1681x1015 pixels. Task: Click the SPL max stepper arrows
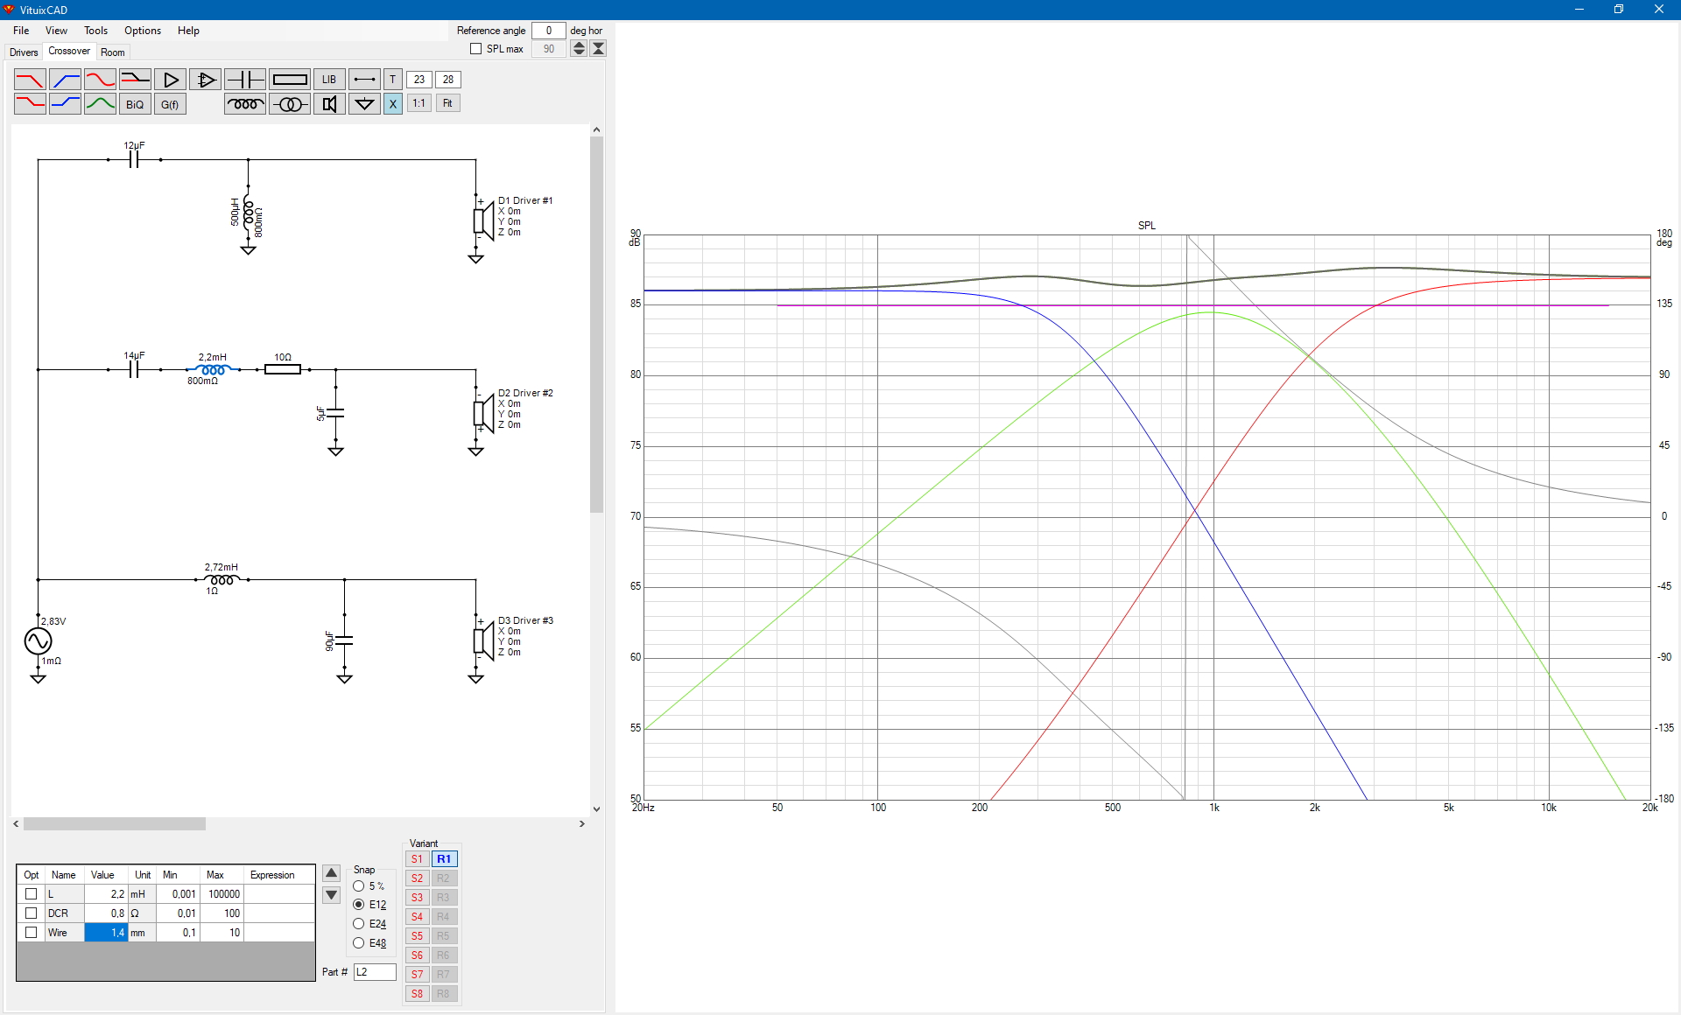[x=579, y=49]
